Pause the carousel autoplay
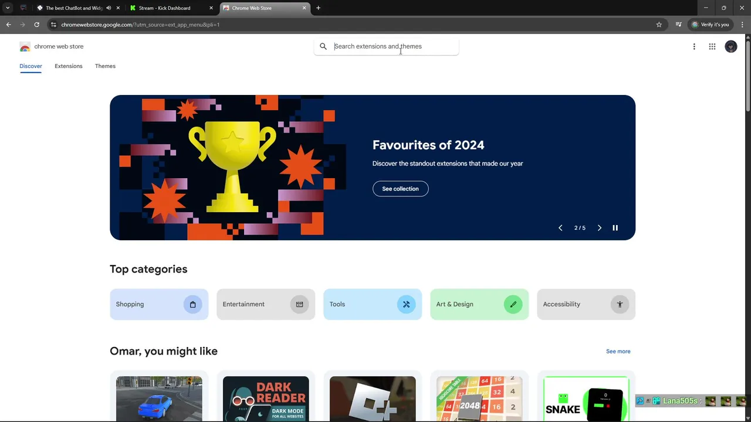This screenshot has height=422, width=751. 615,228
